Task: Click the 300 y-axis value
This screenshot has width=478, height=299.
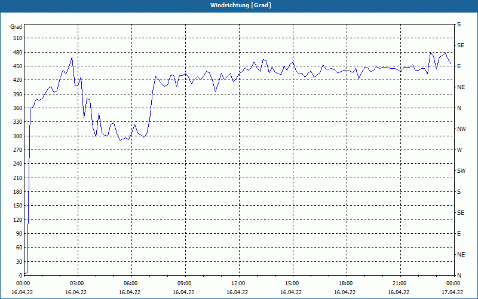Action: pyautogui.click(x=18, y=136)
